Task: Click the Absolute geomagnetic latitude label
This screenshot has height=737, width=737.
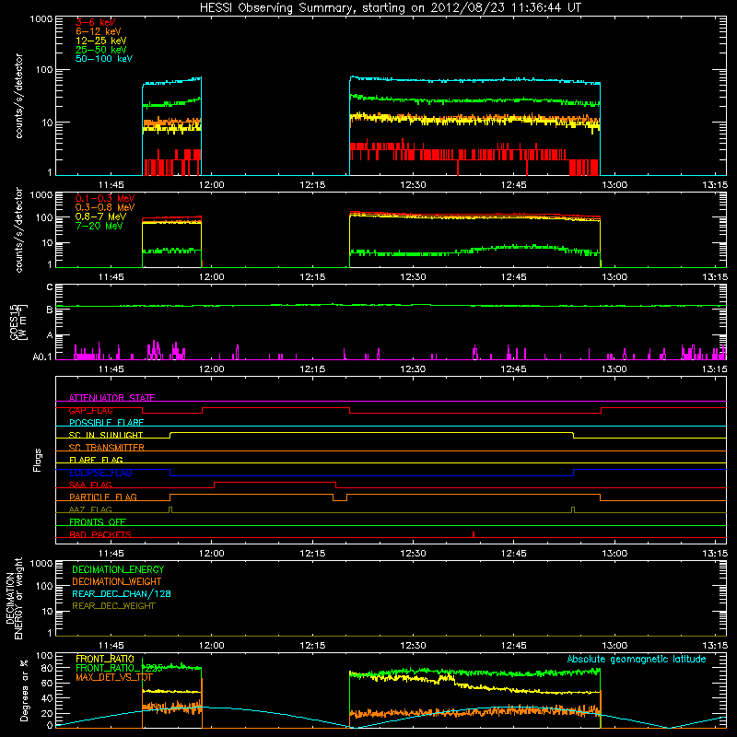Action: tap(637, 659)
